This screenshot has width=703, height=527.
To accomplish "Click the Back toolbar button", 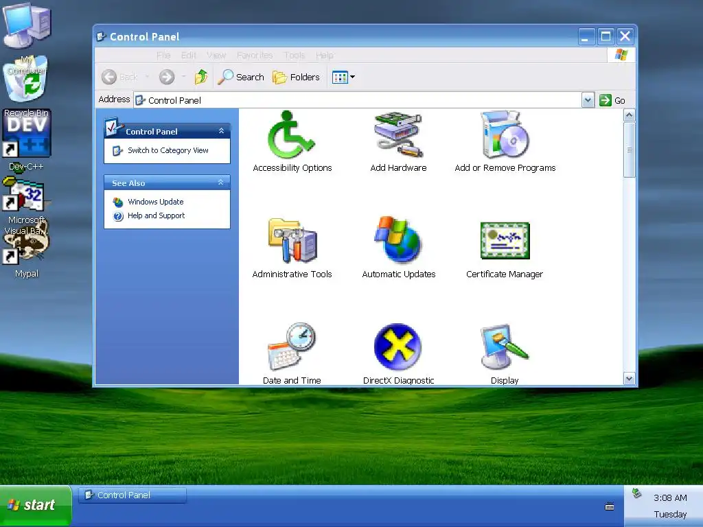I will [x=119, y=77].
